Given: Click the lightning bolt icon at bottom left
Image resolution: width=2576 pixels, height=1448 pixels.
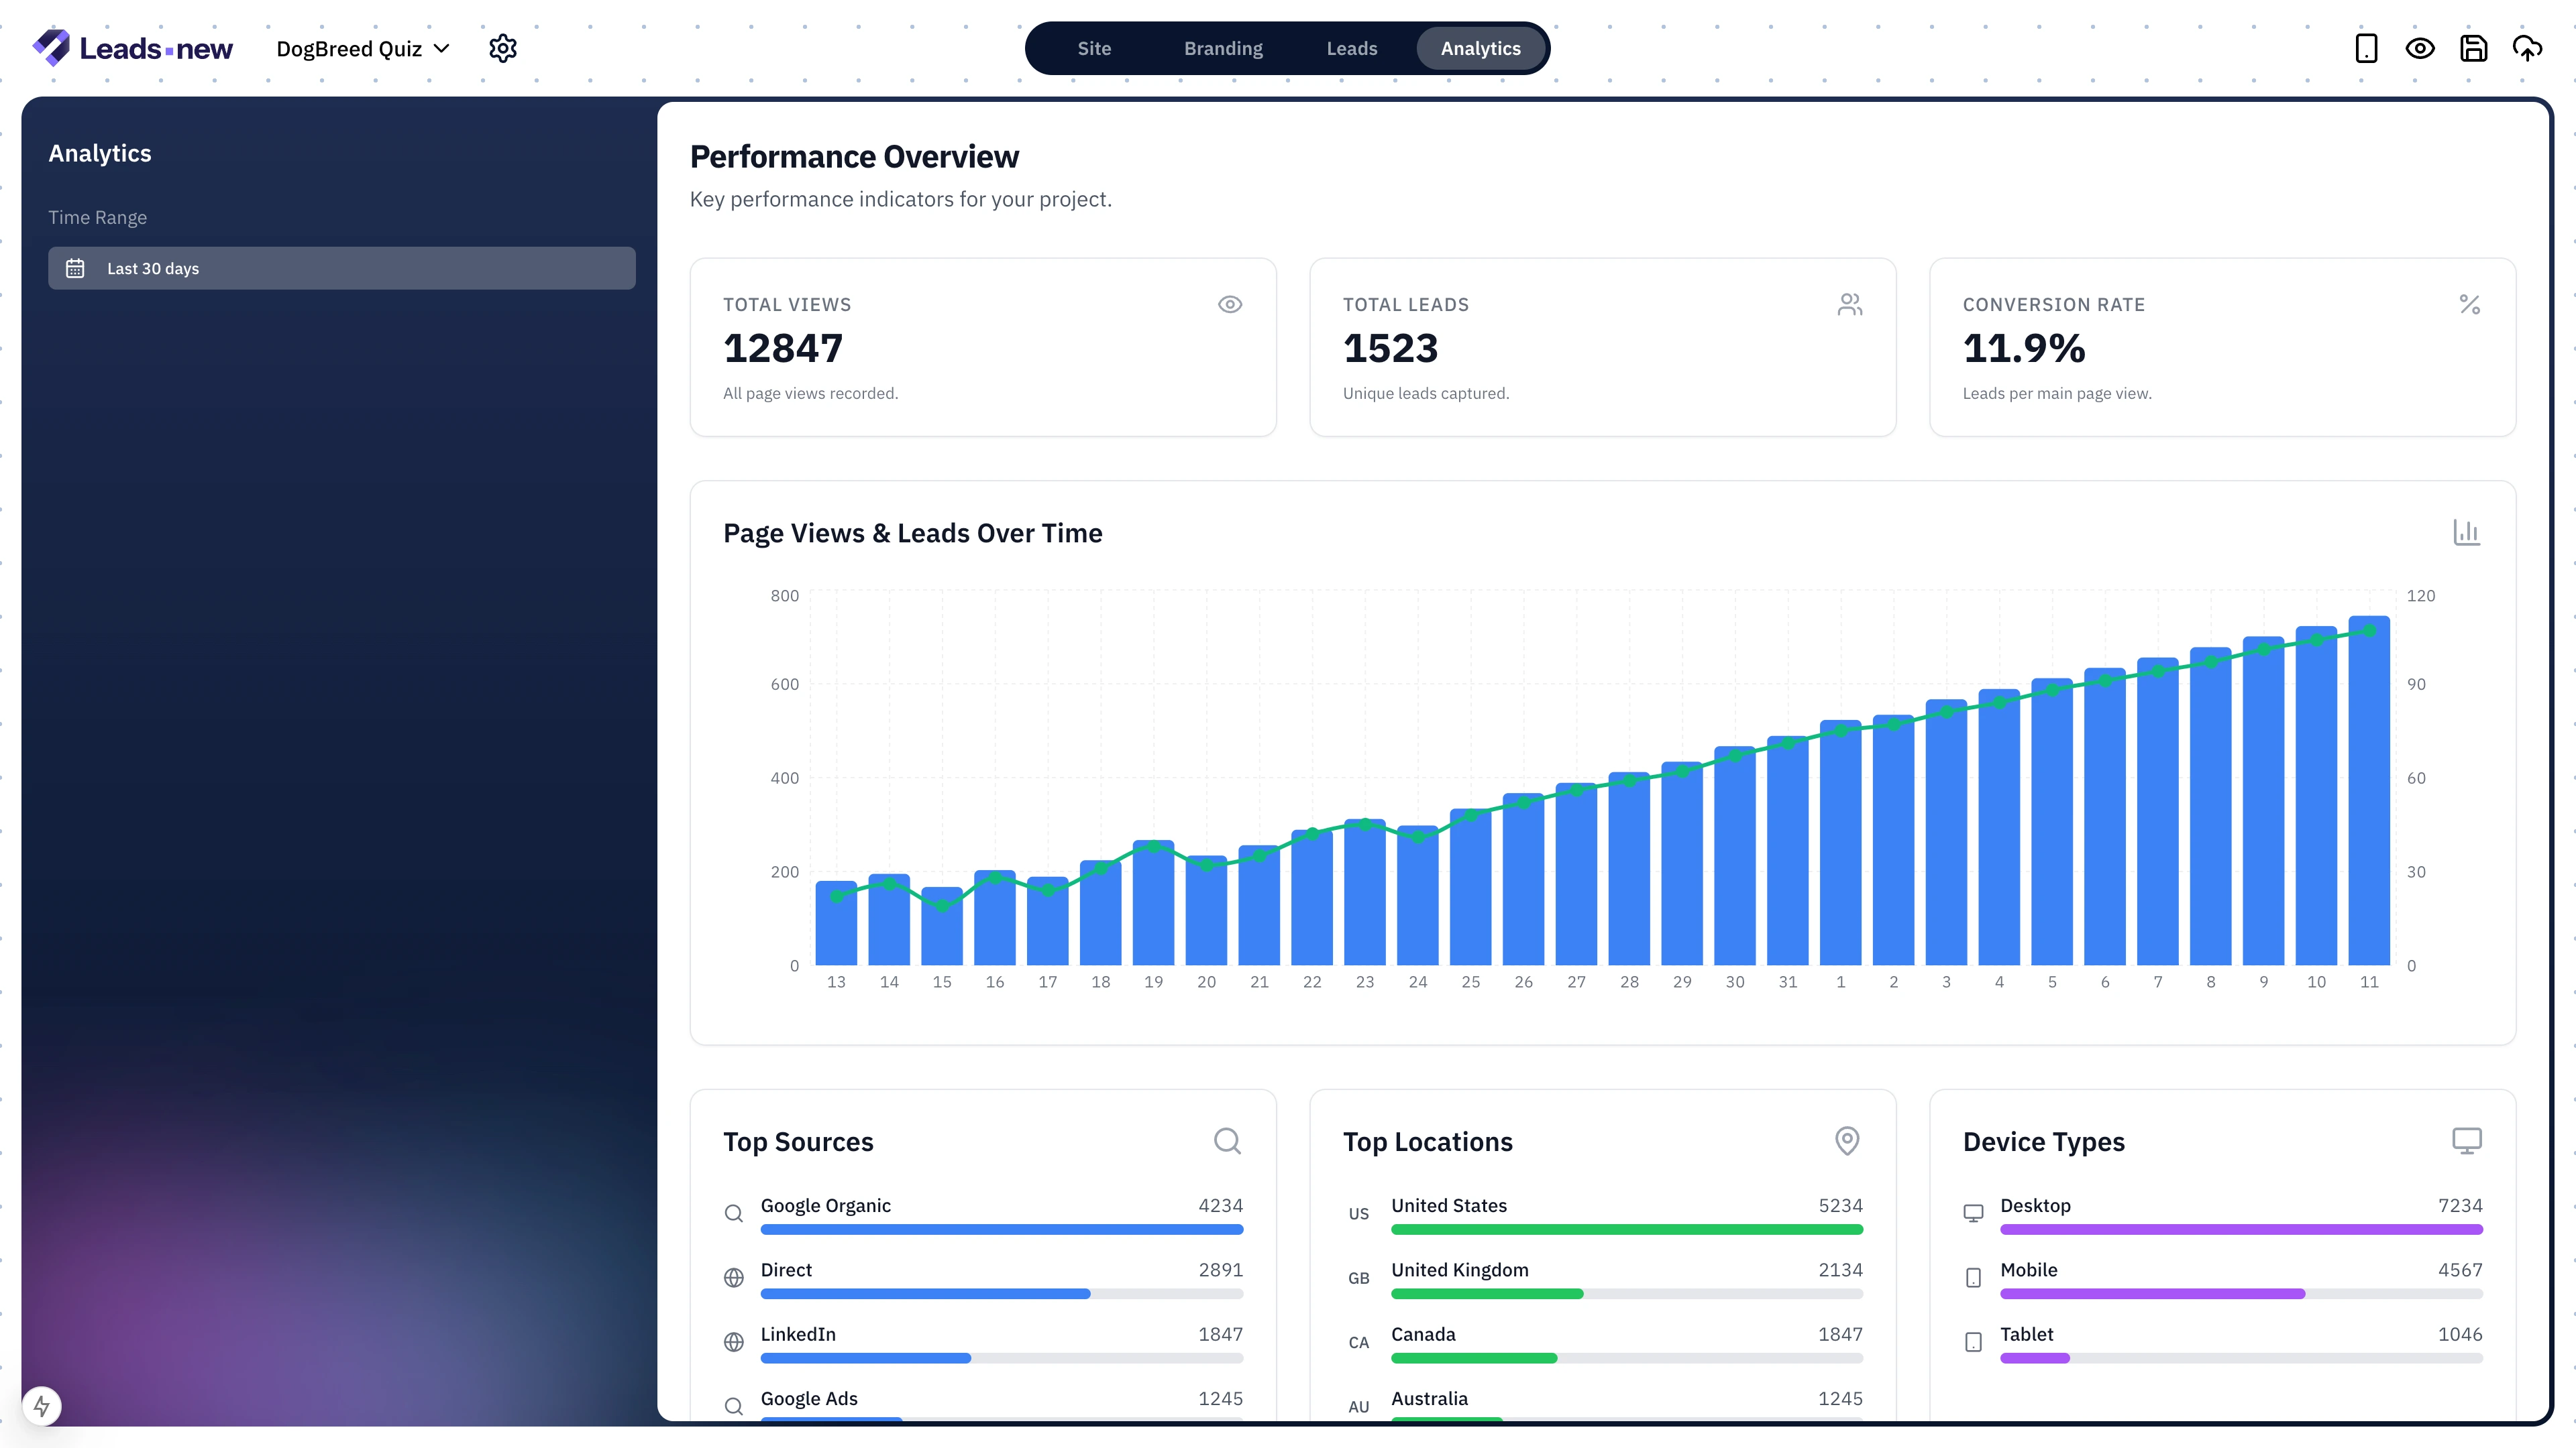Looking at the screenshot, I should 42,1406.
